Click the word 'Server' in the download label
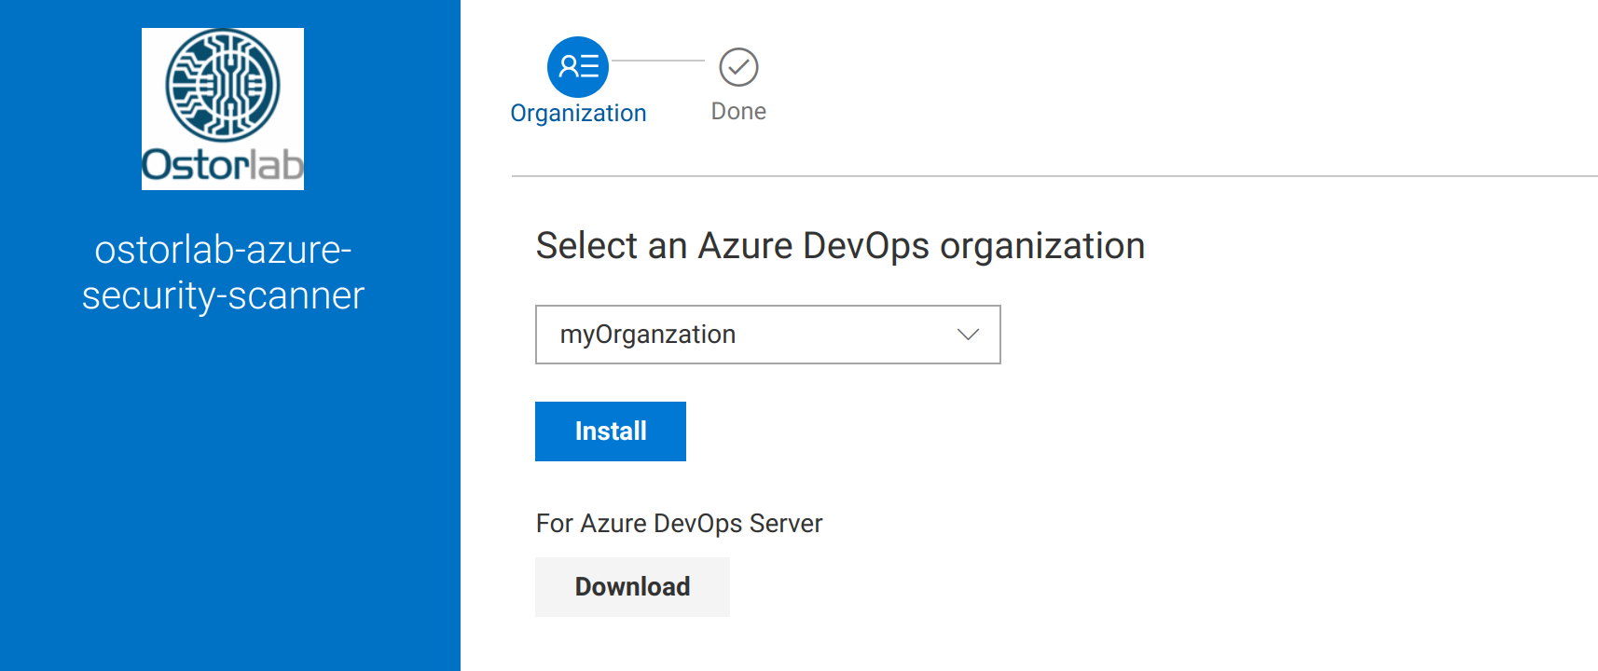 (786, 524)
